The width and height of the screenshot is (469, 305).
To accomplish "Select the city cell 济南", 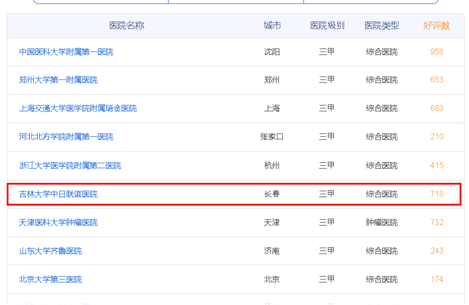I will [272, 251].
